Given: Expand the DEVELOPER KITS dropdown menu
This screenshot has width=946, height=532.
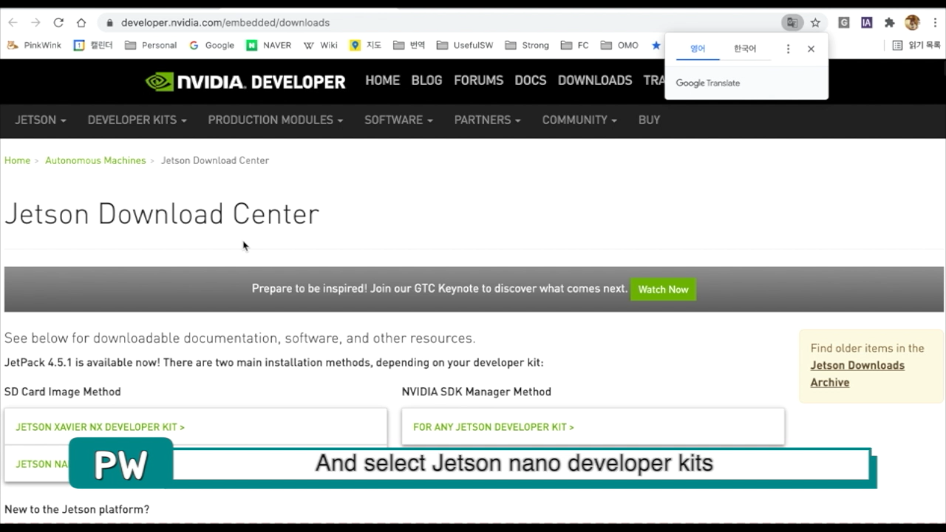Looking at the screenshot, I should (x=137, y=120).
